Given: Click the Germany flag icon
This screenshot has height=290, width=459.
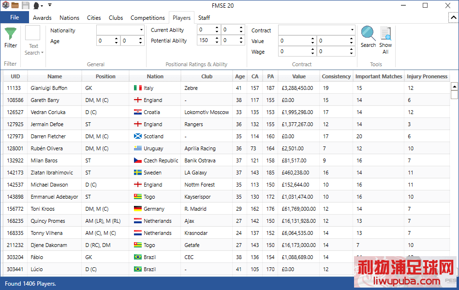Looking at the screenshot, I should coord(138,209).
